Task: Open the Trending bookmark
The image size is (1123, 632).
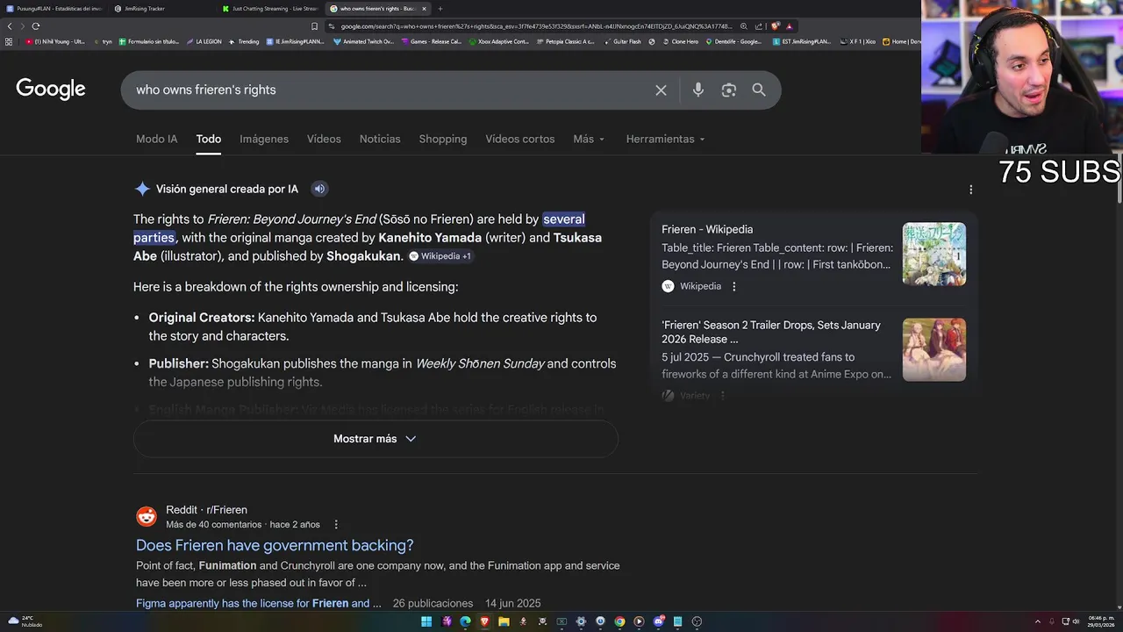Action: (245, 41)
